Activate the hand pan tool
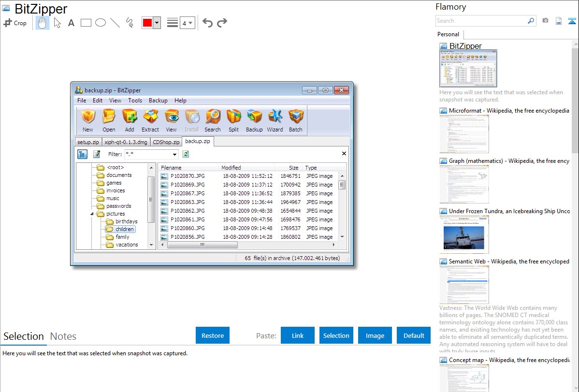 click(x=42, y=23)
